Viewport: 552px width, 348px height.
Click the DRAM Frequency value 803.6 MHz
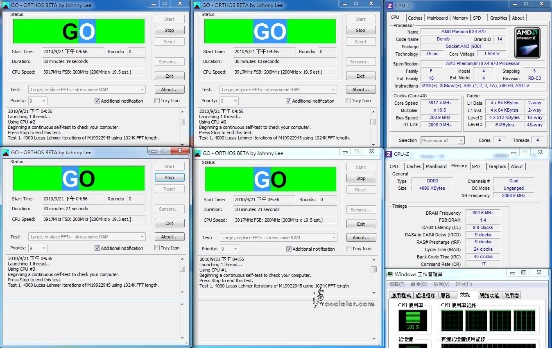(483, 213)
